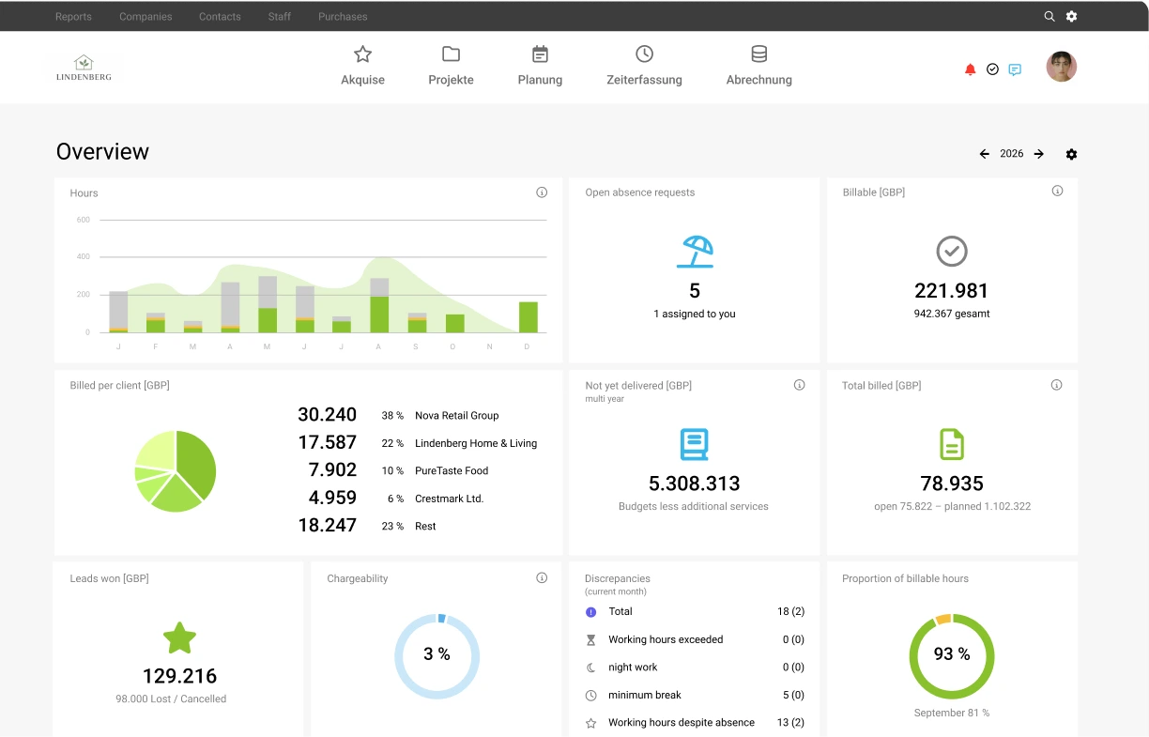Screen dimensions: 1149x737
Task: Click the red notification bell
Action: pos(971,69)
